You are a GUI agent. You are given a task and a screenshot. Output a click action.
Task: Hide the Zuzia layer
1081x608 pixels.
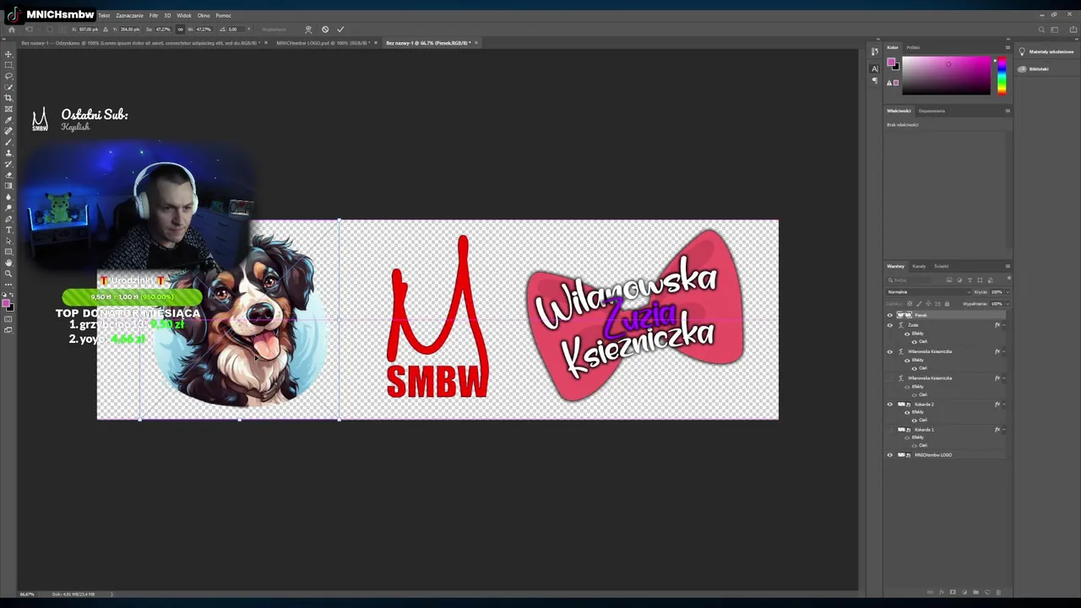tap(890, 325)
